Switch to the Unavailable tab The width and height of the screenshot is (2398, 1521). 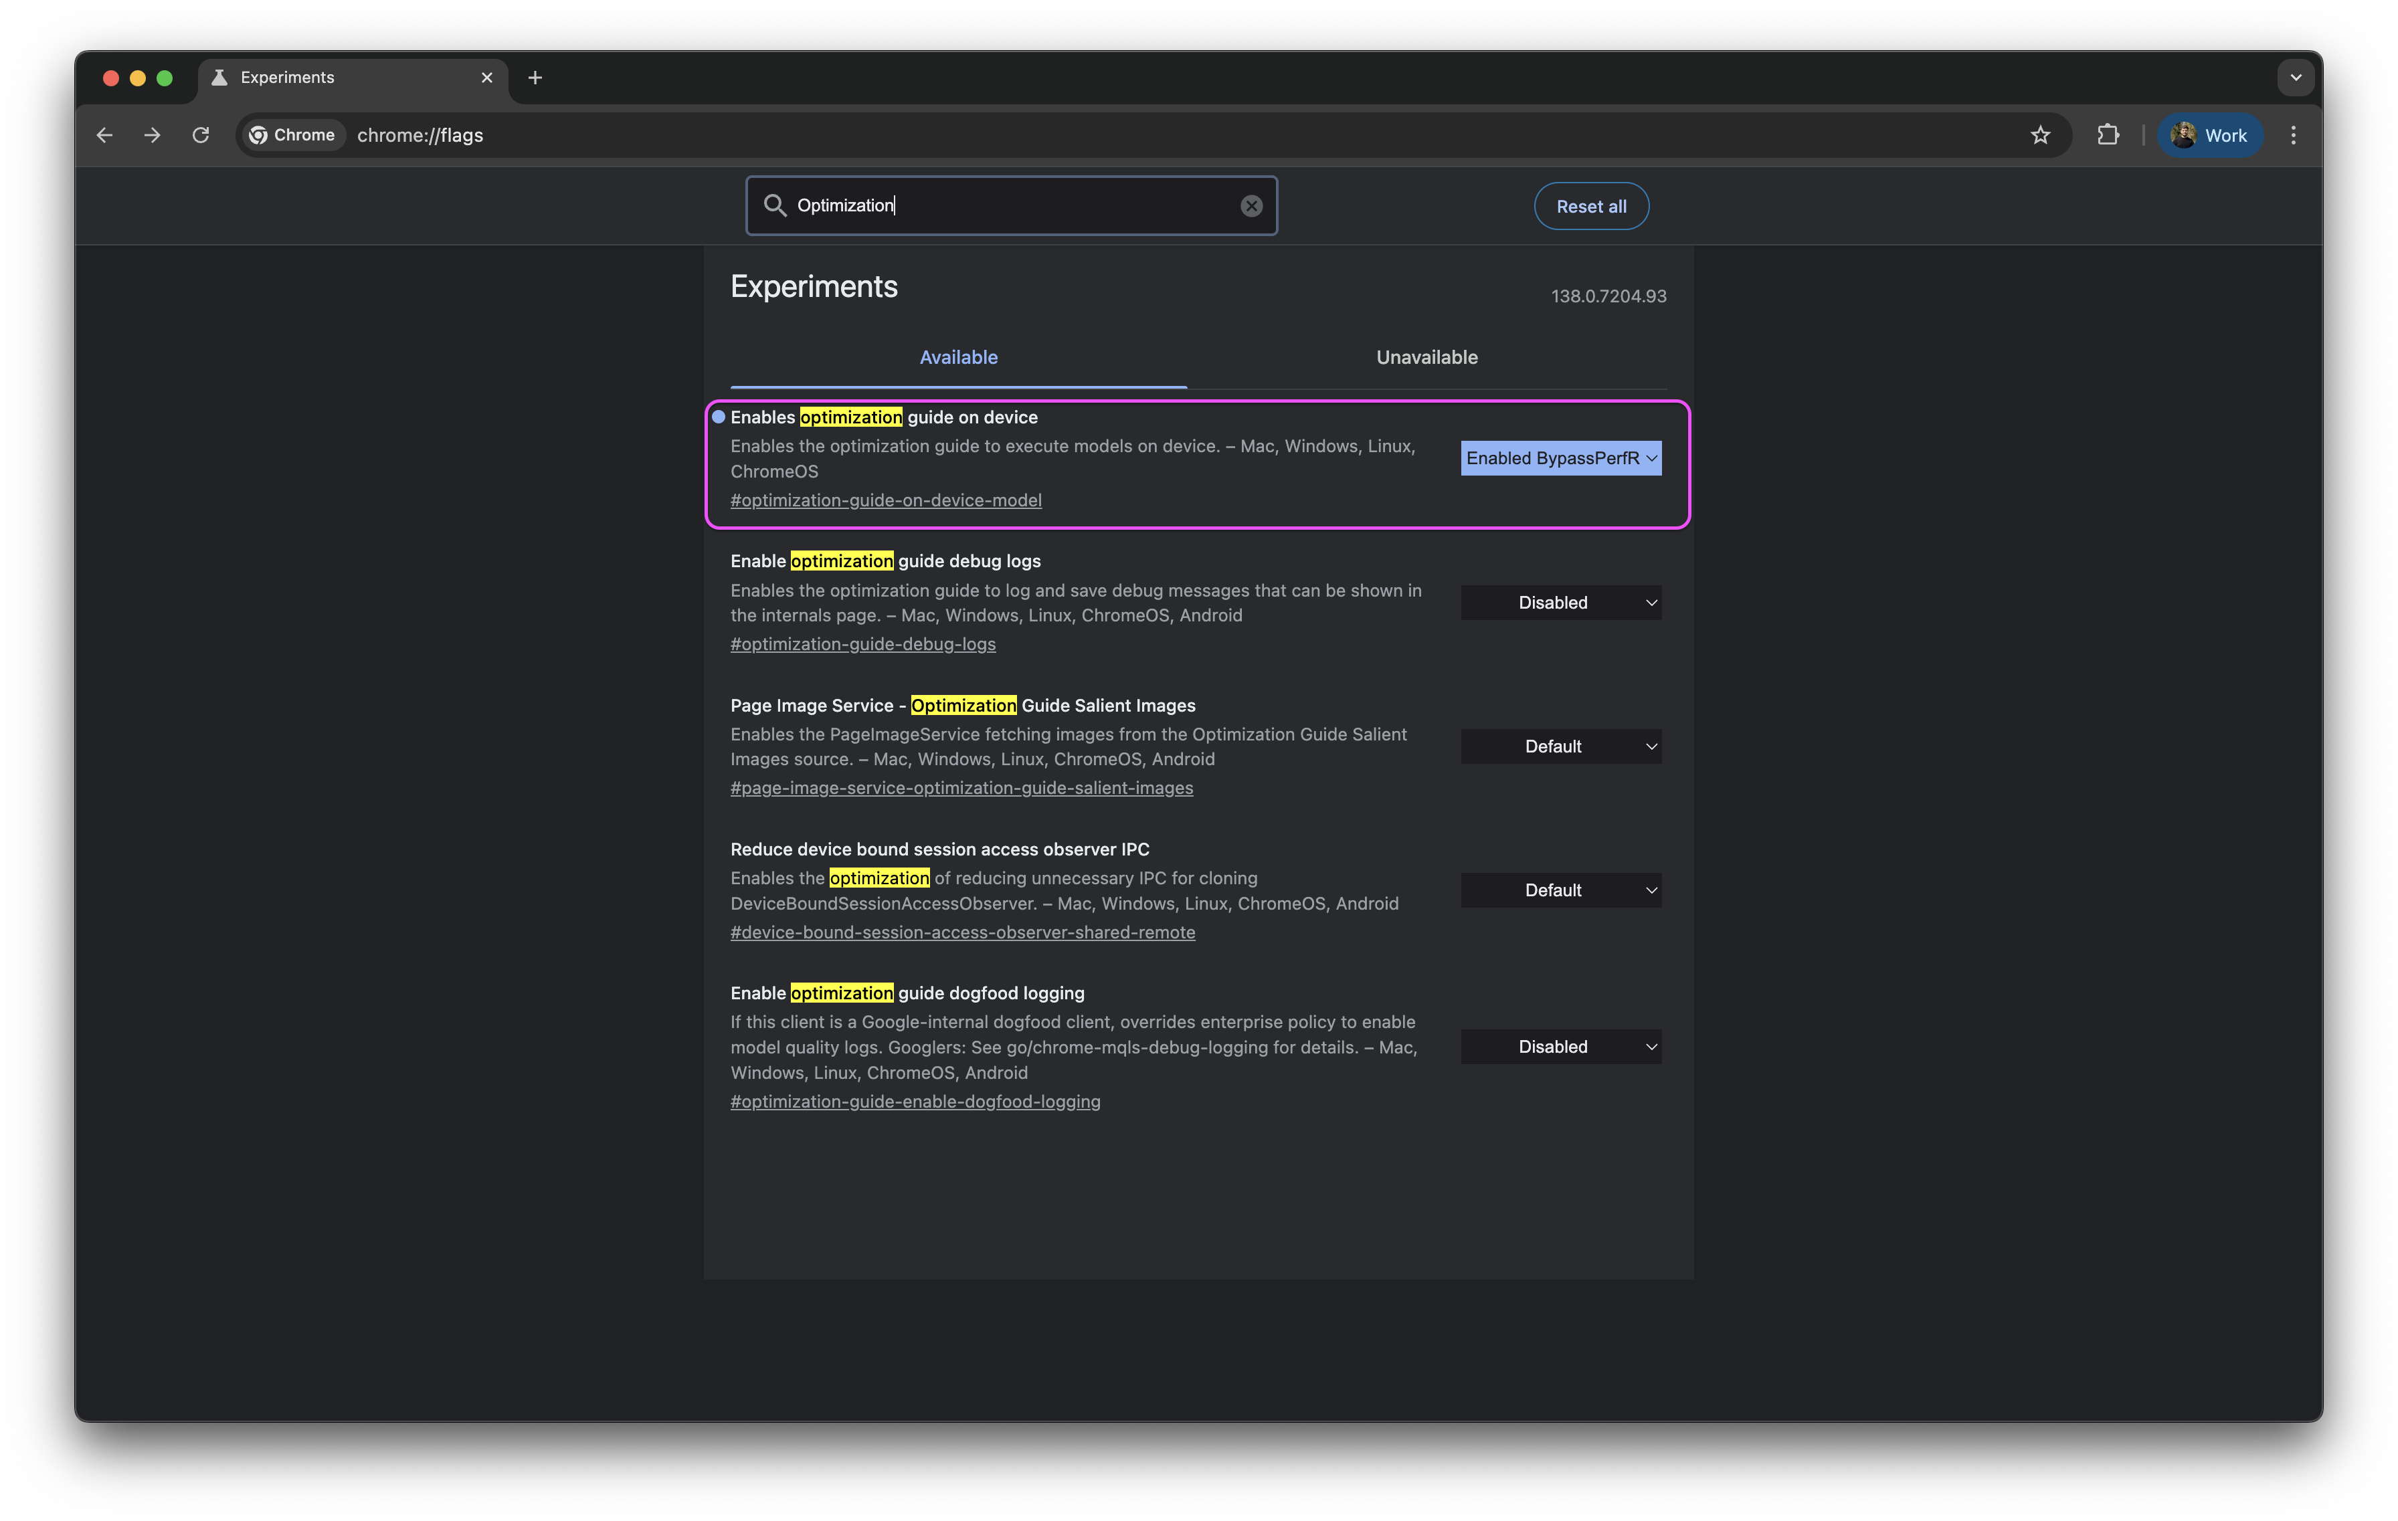1427,357
